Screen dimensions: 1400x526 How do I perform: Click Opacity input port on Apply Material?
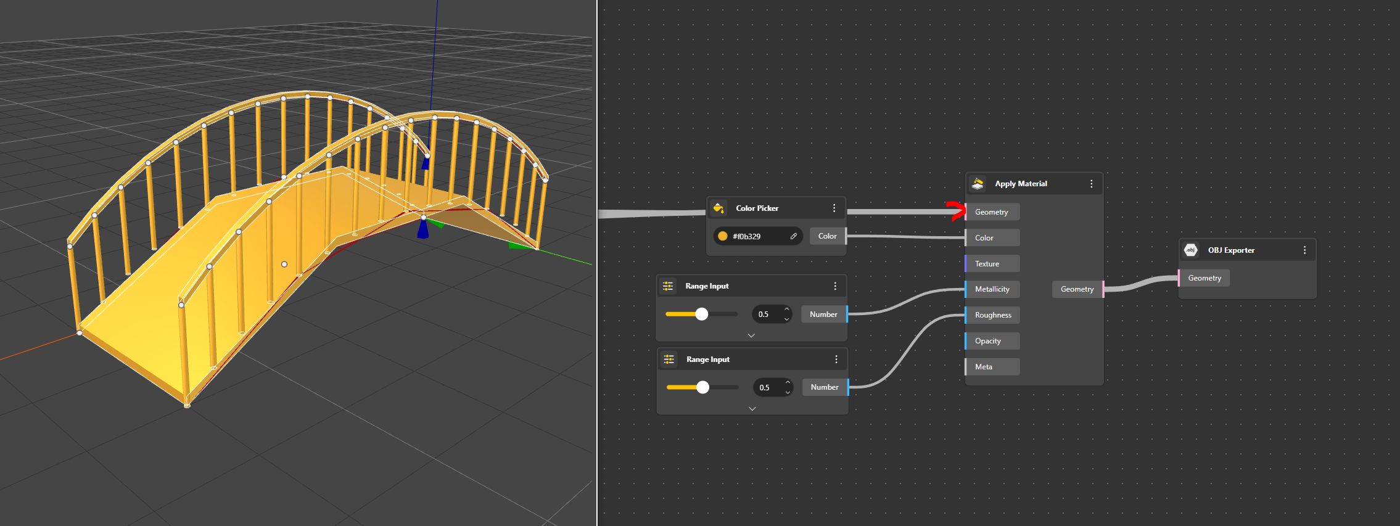coord(992,341)
